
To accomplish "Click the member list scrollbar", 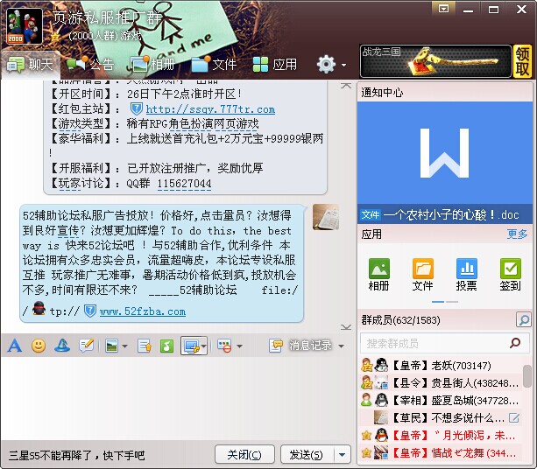I will pyautogui.click(x=526, y=376).
